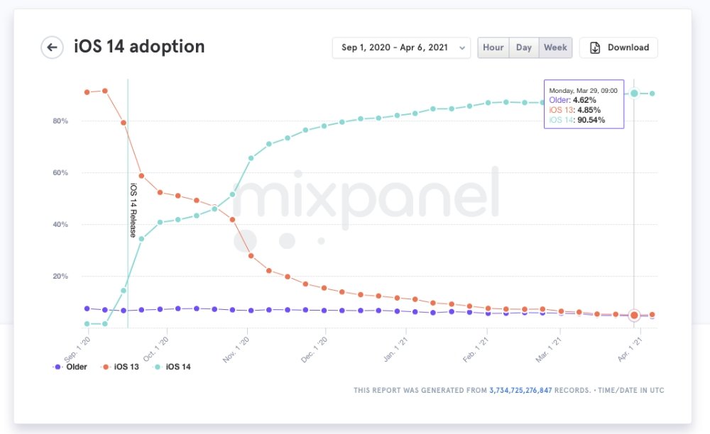Image resolution: width=710 pixels, height=434 pixels.
Task: Click the highlighted iOS 14 point at March 29
Action: [x=634, y=93]
